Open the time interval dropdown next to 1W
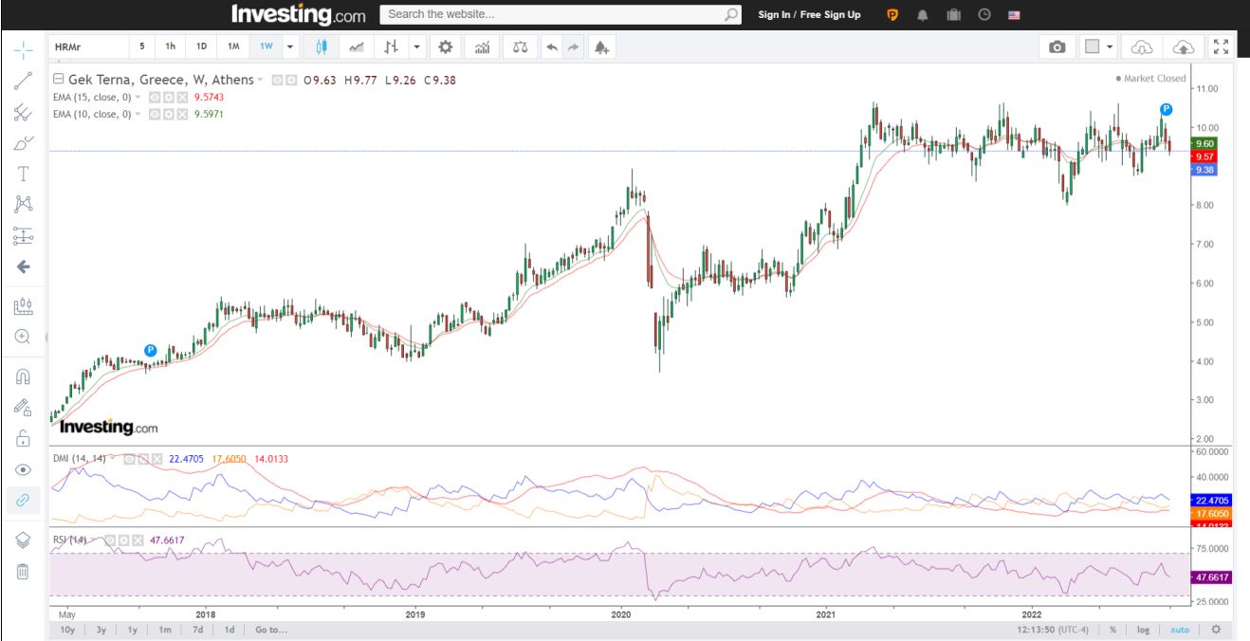 (290, 46)
